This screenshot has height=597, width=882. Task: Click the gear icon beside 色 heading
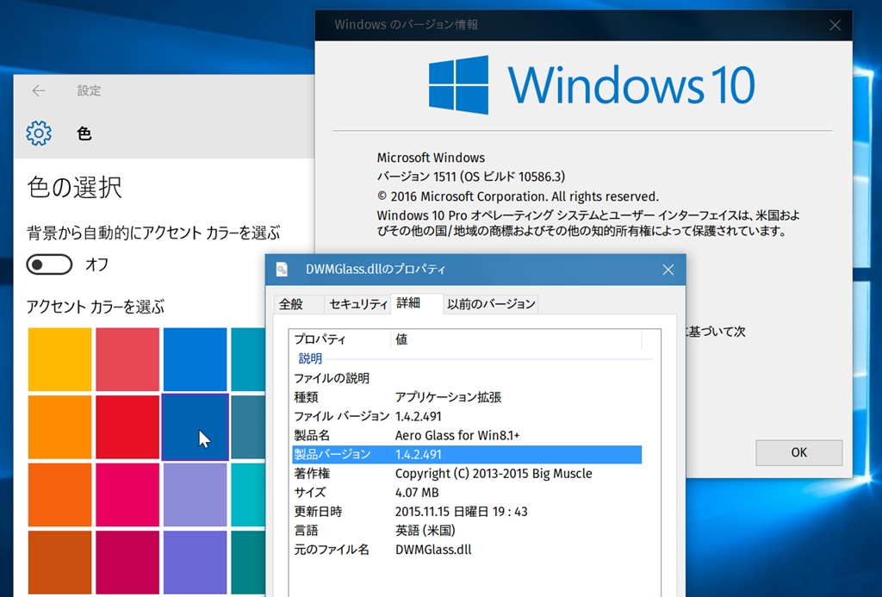tap(39, 134)
